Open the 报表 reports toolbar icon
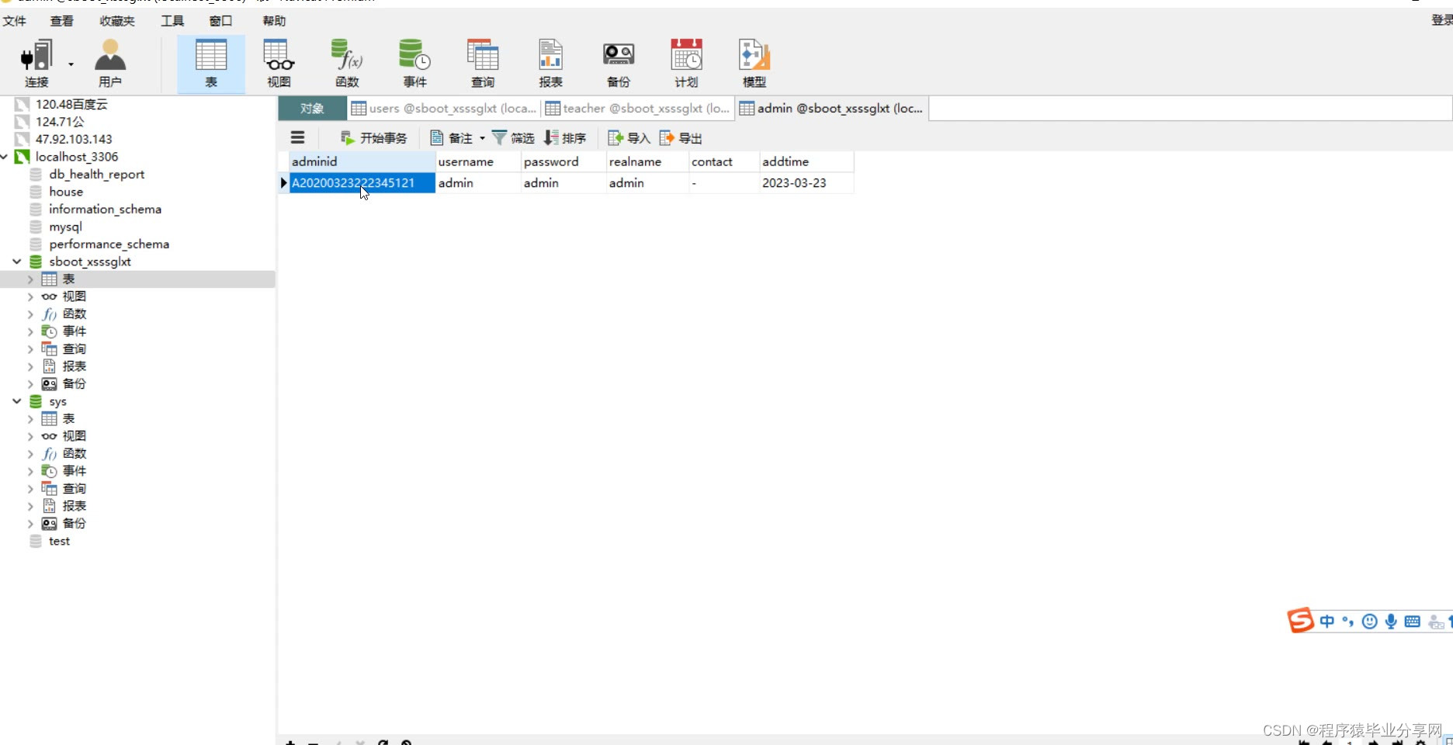The width and height of the screenshot is (1453, 745). click(550, 64)
